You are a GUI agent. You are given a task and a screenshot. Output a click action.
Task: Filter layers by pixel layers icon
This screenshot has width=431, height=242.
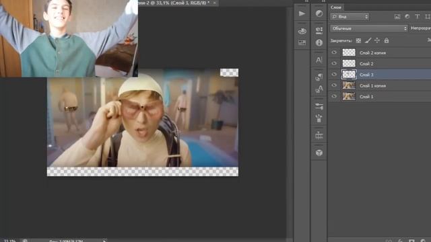pyautogui.click(x=397, y=17)
